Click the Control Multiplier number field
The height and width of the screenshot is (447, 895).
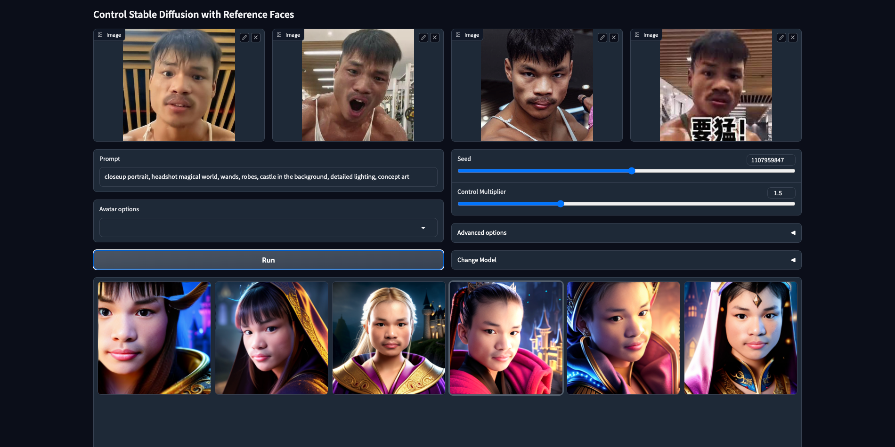pyautogui.click(x=781, y=193)
